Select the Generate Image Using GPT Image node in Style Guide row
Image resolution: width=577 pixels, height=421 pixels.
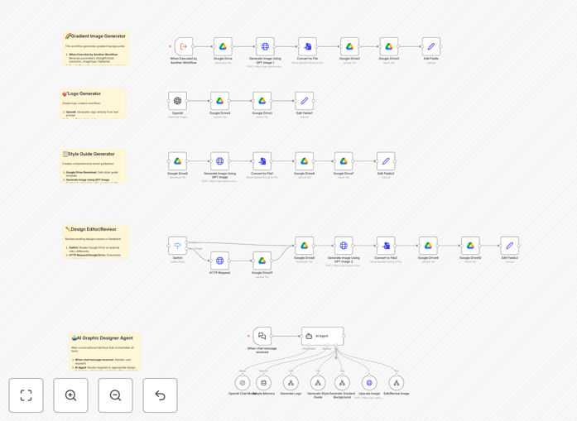click(x=219, y=161)
